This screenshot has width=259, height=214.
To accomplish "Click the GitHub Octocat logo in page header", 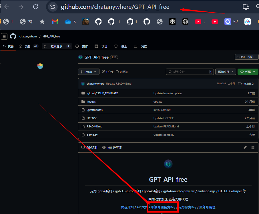I will [13, 37].
